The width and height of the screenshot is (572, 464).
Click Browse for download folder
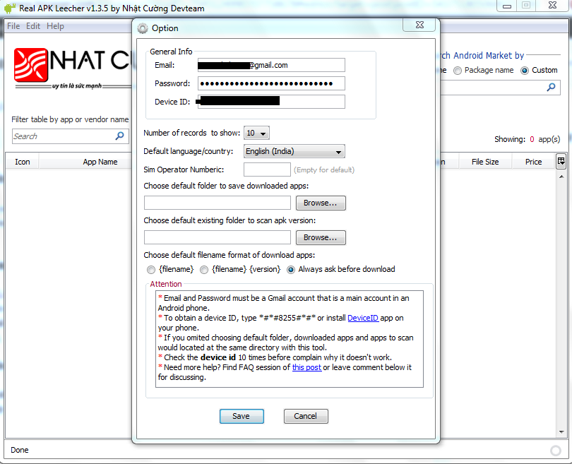(x=321, y=203)
